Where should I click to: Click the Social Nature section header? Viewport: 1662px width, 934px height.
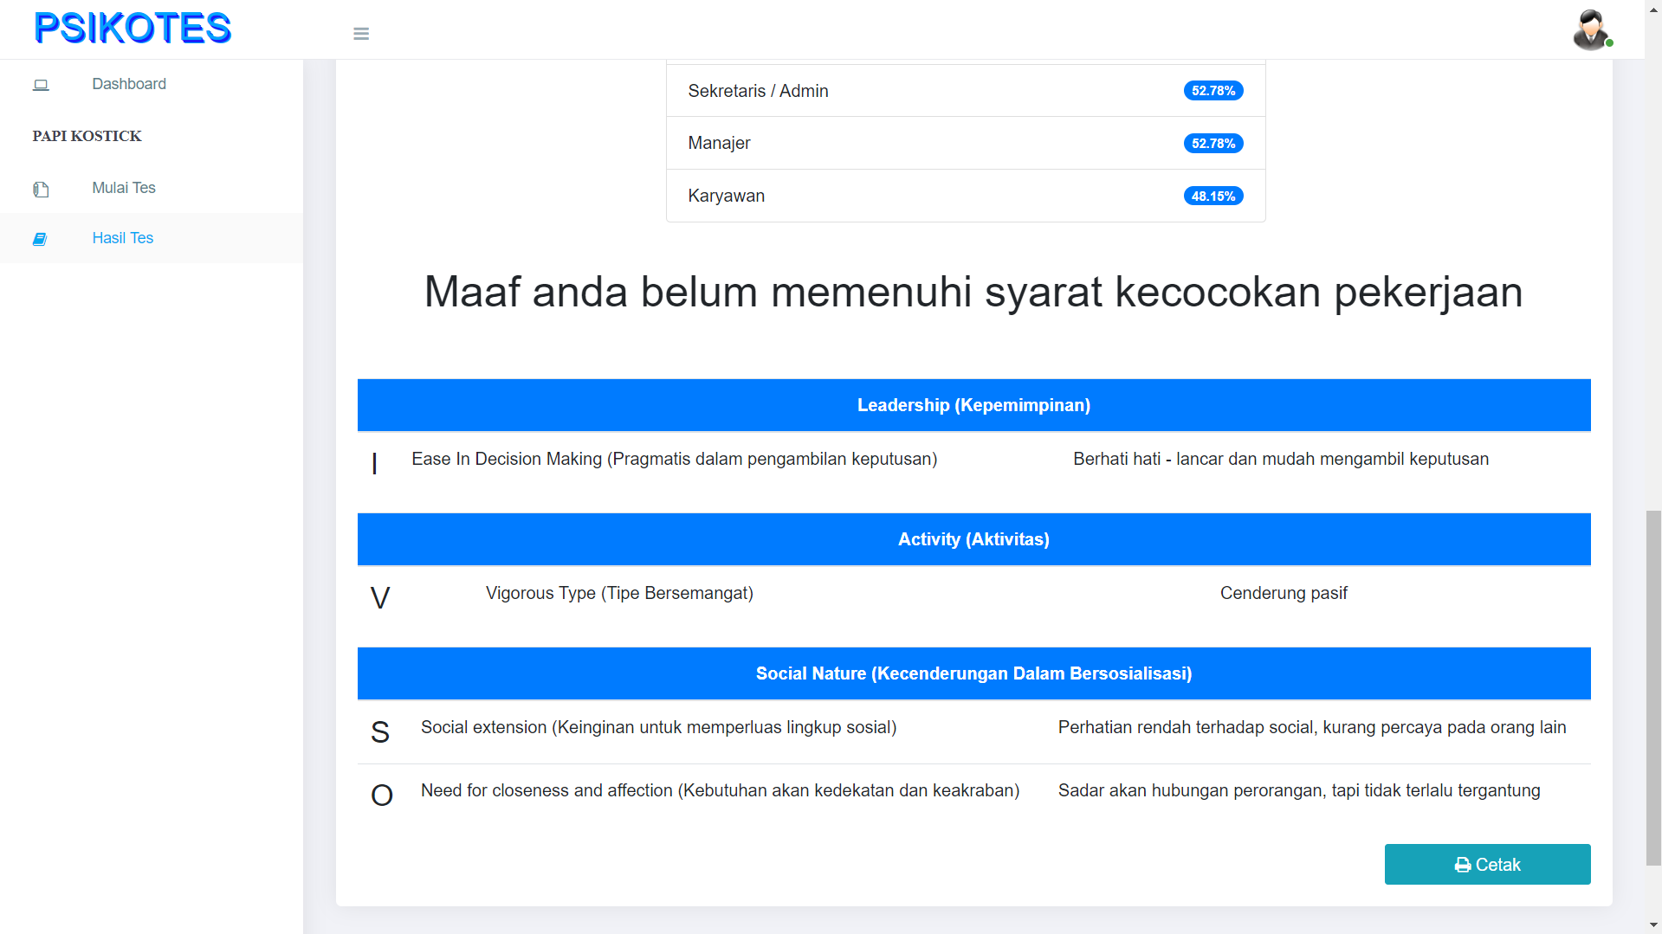coord(973,673)
